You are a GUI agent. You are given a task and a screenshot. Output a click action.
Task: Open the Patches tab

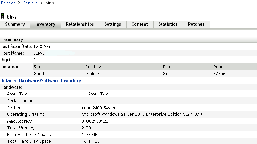196,24
